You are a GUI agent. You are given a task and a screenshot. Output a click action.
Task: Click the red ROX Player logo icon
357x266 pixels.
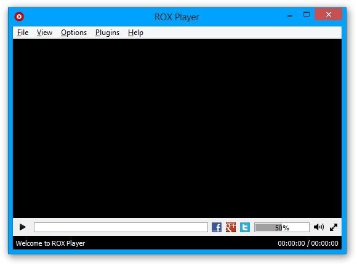pos(19,17)
